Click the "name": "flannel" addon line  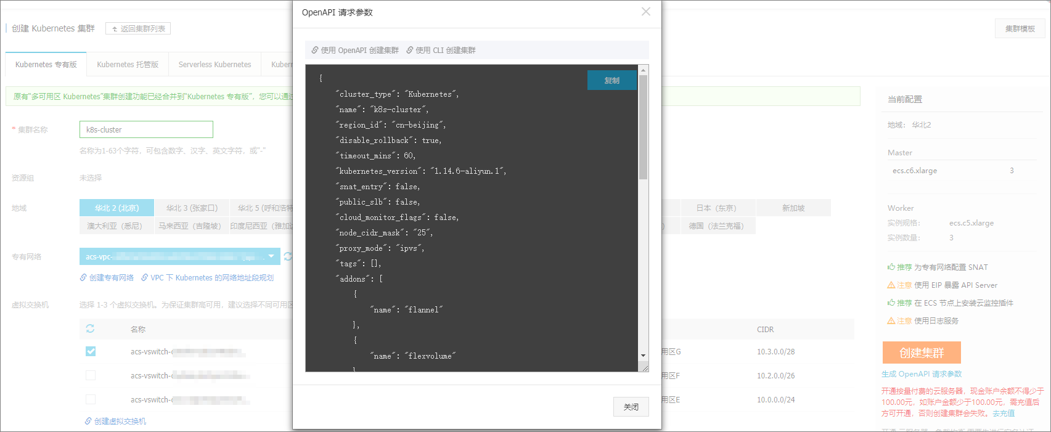pyautogui.click(x=407, y=310)
